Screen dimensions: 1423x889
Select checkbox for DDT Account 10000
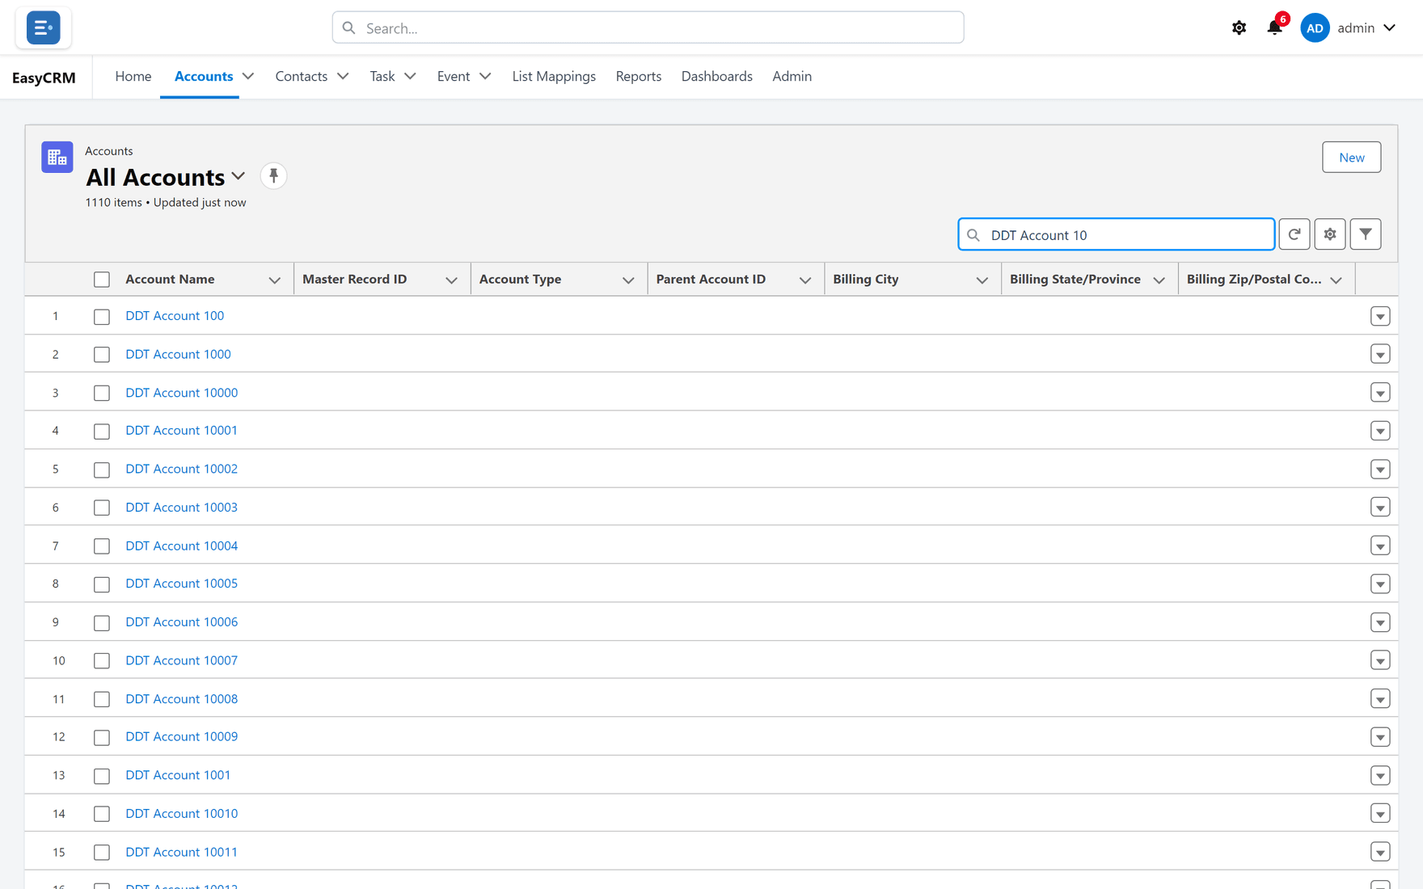pyautogui.click(x=101, y=393)
